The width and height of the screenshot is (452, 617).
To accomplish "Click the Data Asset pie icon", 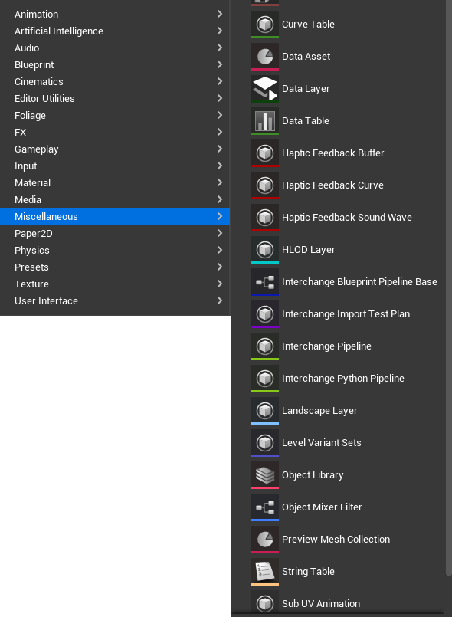I will (x=265, y=56).
